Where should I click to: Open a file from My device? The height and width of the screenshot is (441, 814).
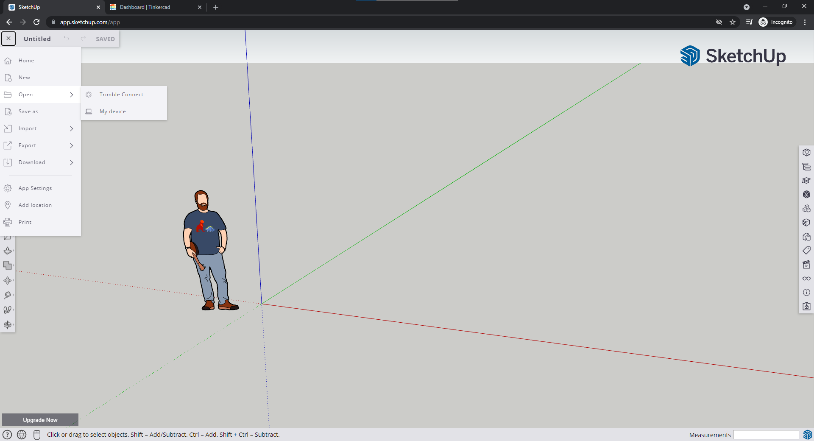click(124, 112)
